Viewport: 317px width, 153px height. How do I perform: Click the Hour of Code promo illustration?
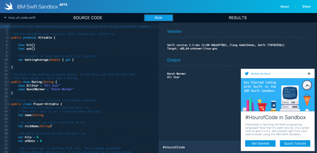coord(278,95)
